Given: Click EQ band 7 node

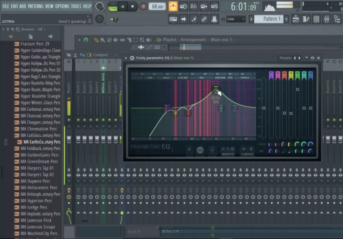Looking at the screenshot, I should tap(235, 108).
